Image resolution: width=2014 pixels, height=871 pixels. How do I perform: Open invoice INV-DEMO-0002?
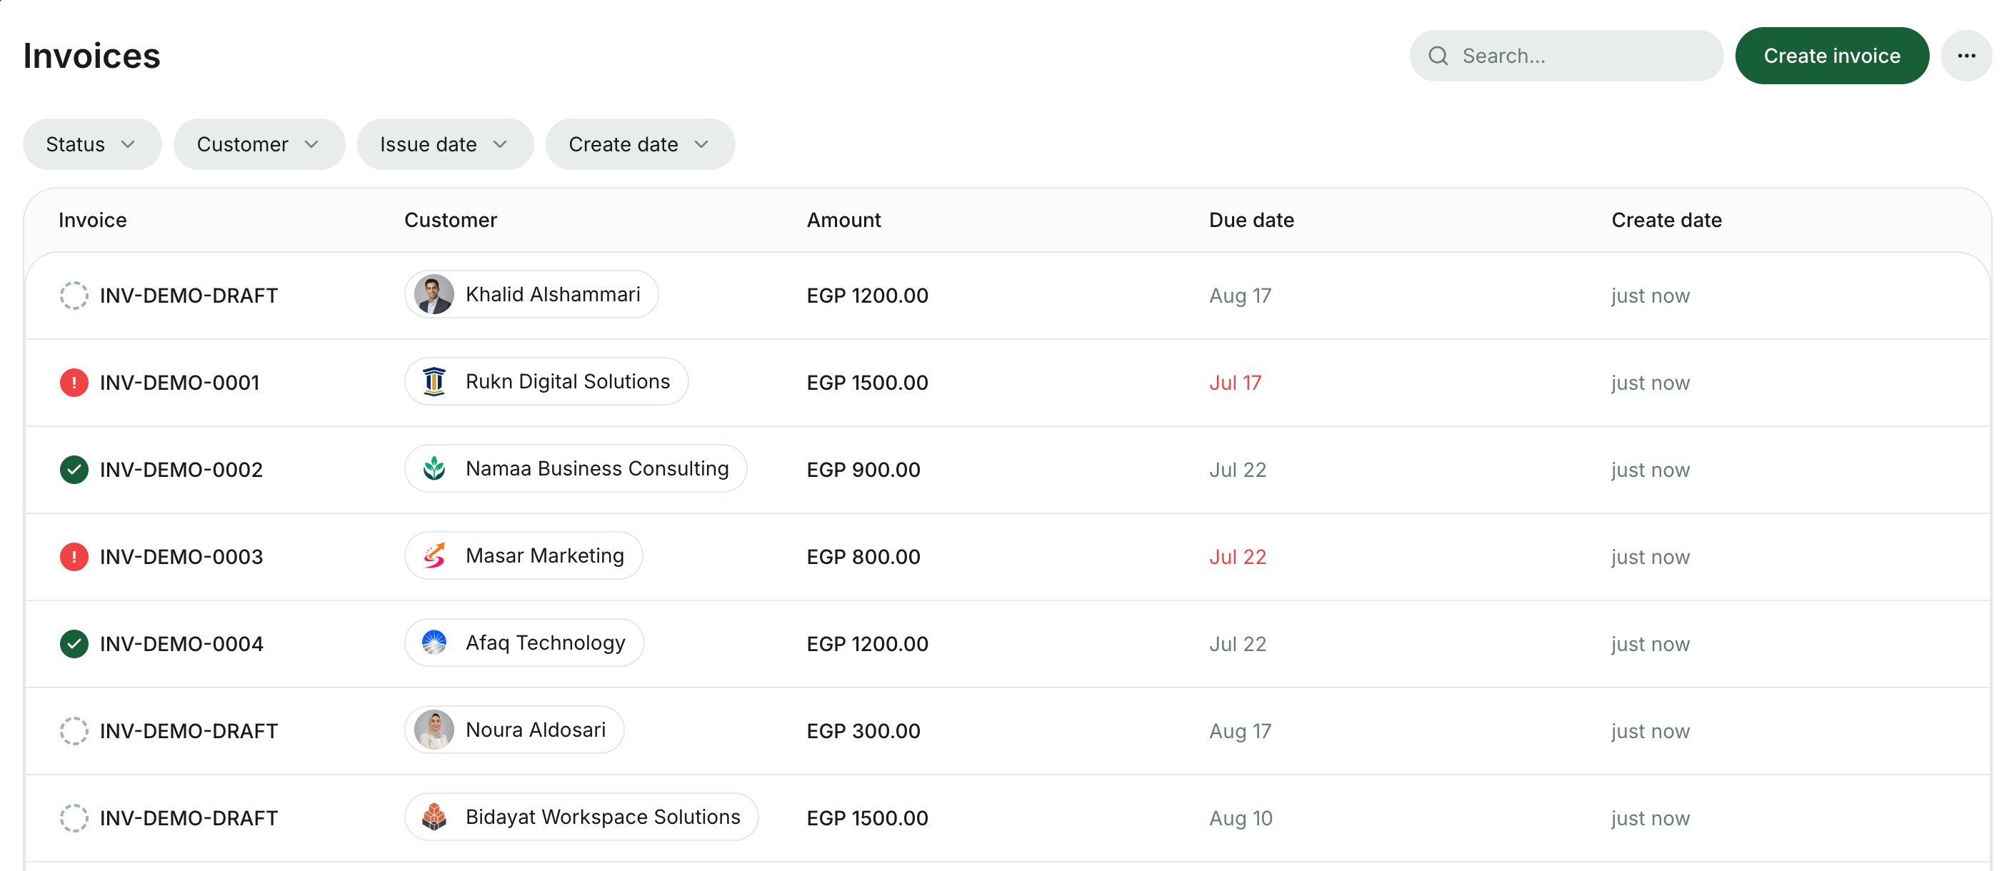tap(181, 470)
